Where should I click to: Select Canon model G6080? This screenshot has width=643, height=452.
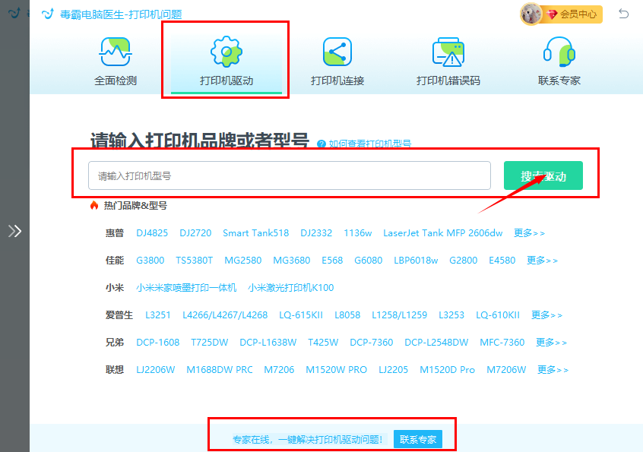(369, 261)
